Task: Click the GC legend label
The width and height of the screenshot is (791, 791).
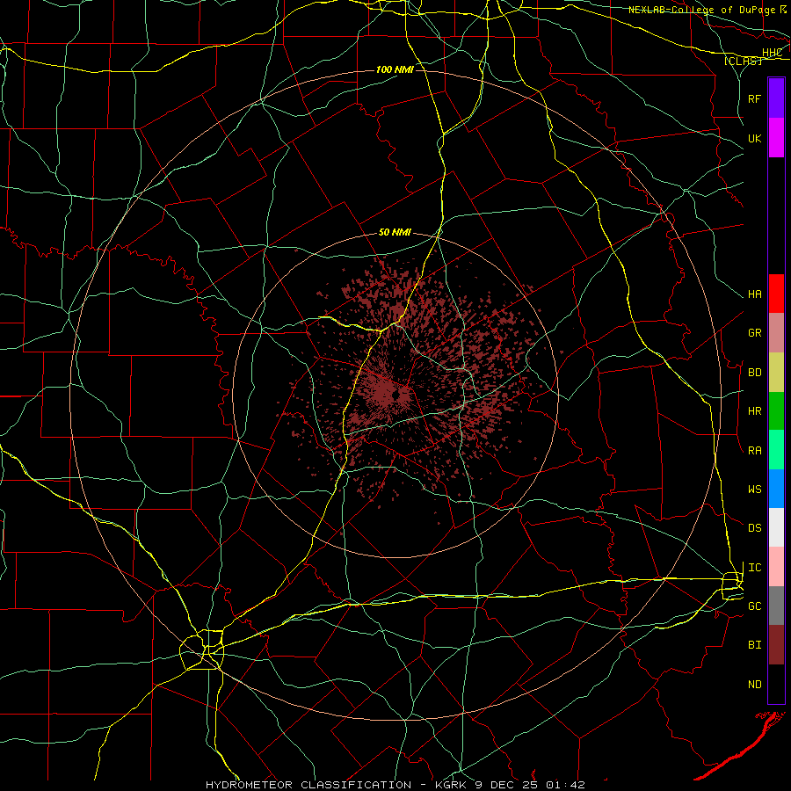Action: click(x=755, y=606)
